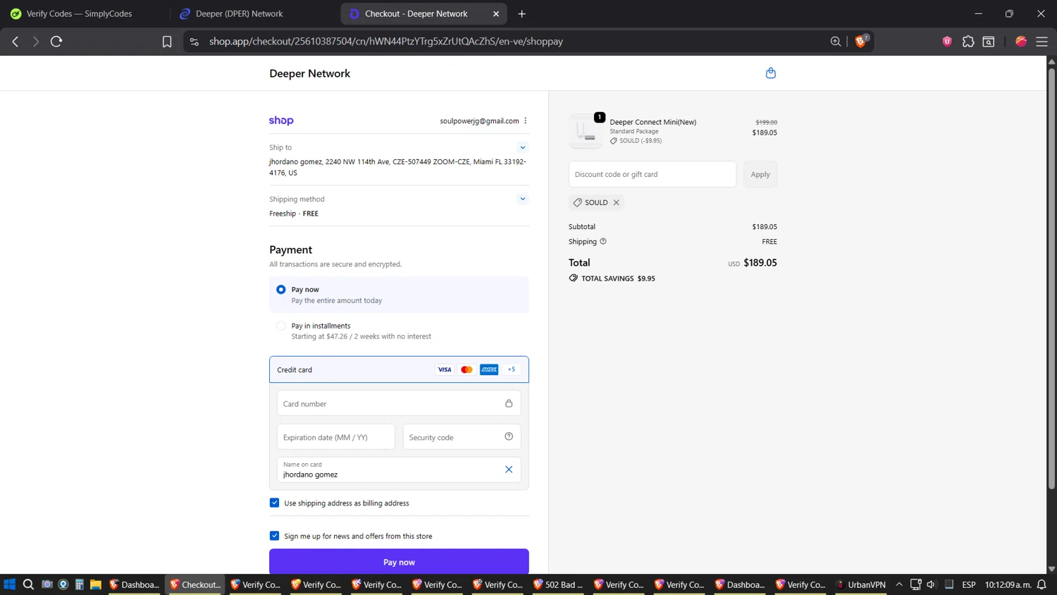Expand the Shipping method section
Image resolution: width=1057 pixels, height=595 pixels.
pos(523,199)
